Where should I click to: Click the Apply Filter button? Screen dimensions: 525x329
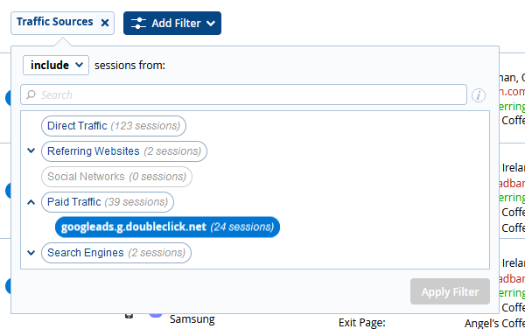pos(450,291)
